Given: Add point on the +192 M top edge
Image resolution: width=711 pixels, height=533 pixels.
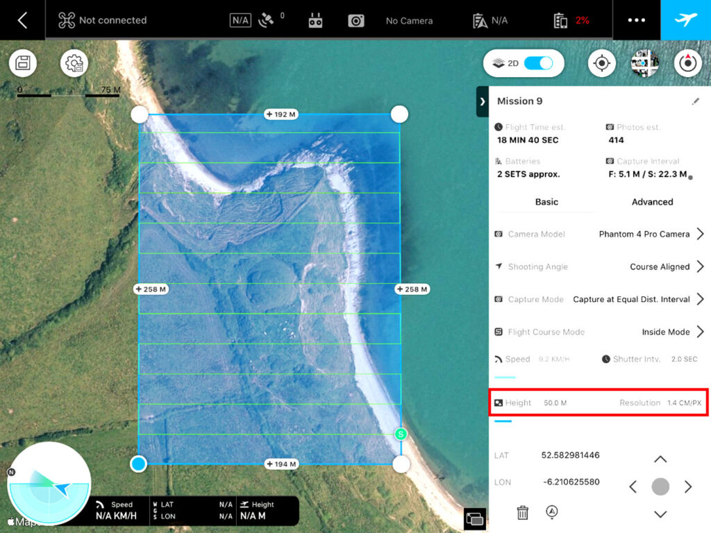Looking at the screenshot, I should pos(281,115).
